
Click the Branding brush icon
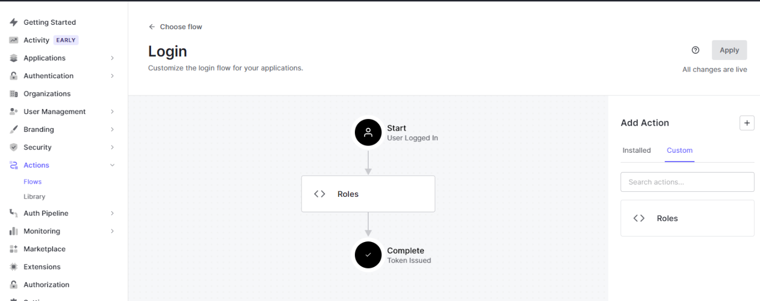click(14, 130)
